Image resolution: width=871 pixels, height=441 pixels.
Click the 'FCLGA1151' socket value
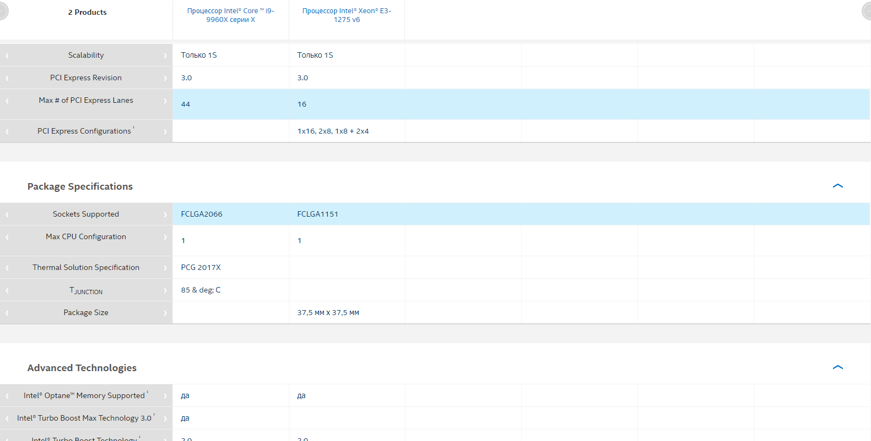click(x=318, y=214)
